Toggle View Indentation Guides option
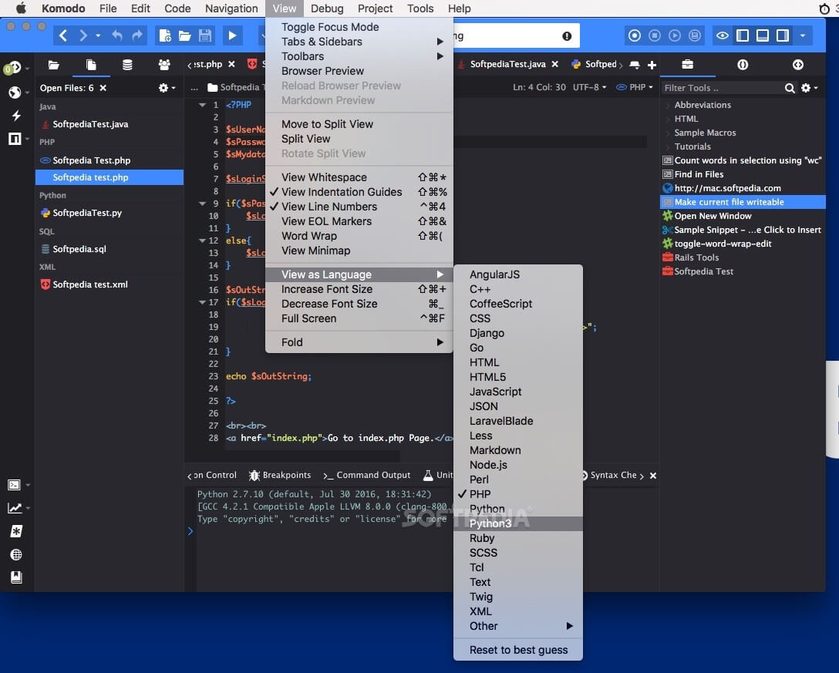The image size is (839, 673). tap(359, 191)
